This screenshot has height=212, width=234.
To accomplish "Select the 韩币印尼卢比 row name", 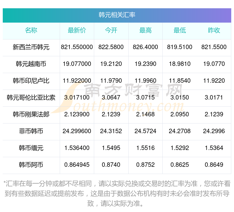I will coord(31,81).
